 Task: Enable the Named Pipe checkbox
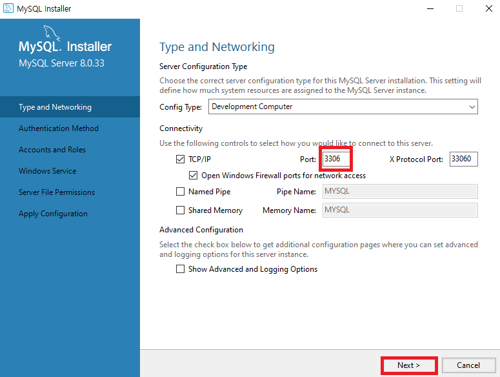[180, 191]
